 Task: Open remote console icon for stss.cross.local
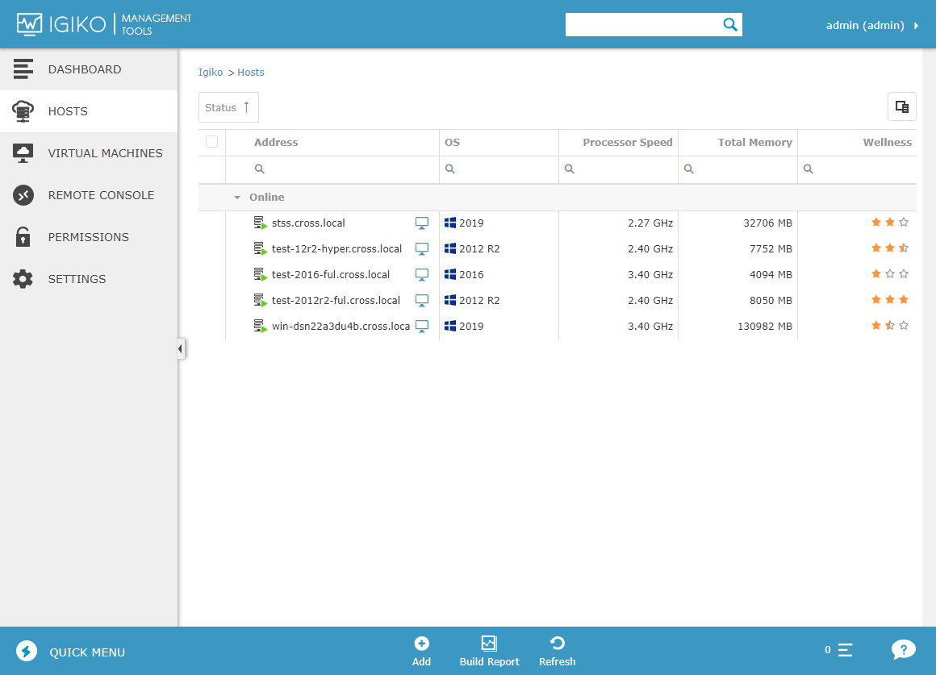pos(422,223)
